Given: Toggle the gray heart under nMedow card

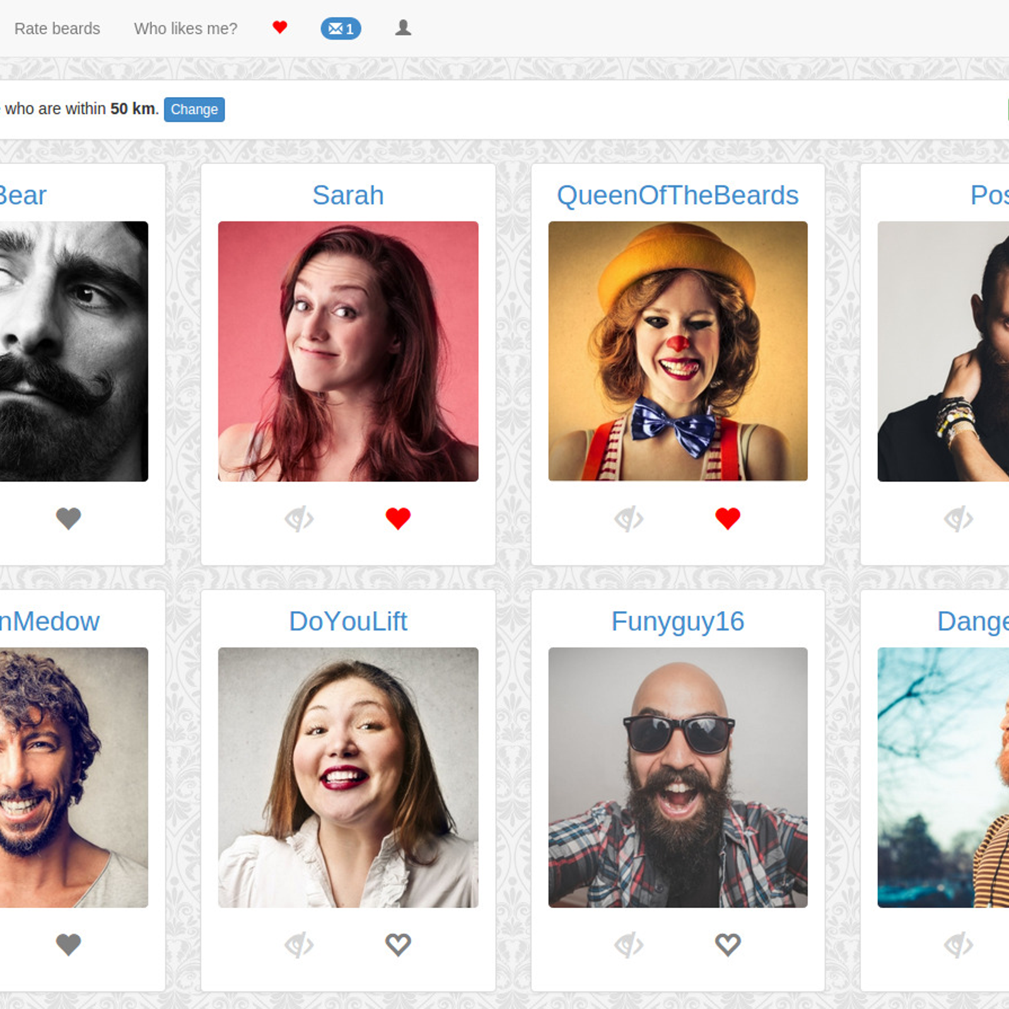Looking at the screenshot, I should point(69,945).
